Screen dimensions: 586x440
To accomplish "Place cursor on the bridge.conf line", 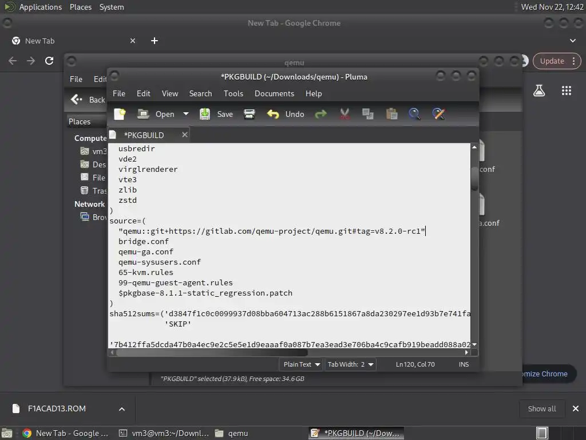I will 144,242.
